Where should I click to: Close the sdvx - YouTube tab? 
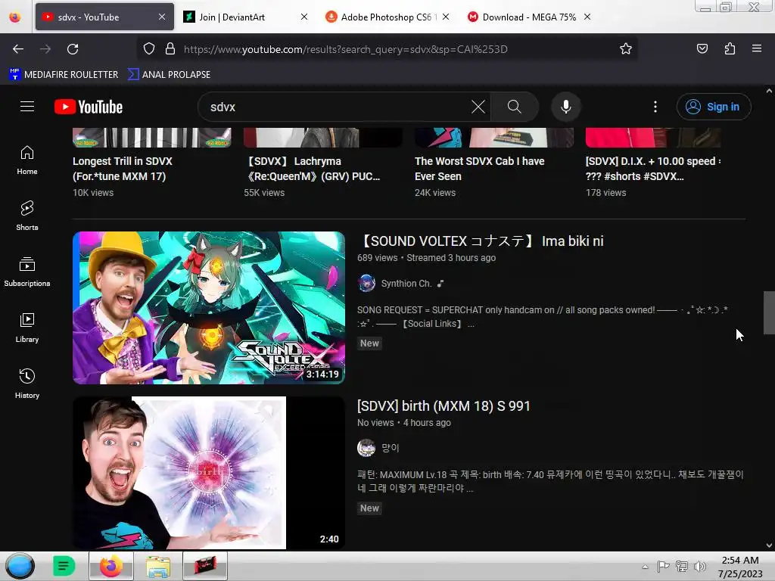(x=162, y=17)
